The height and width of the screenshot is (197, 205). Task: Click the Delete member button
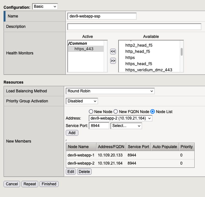pos(84,172)
